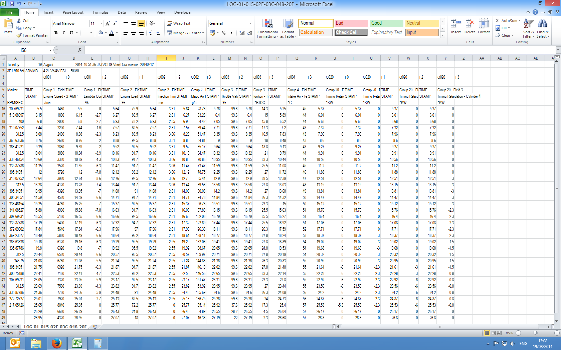This screenshot has width=561, height=350.
Task: Open the font size dropdown
Action: tap(101, 23)
